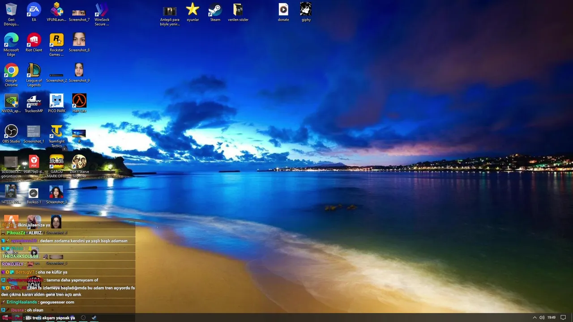Image resolution: width=573 pixels, height=322 pixels.
Task: Click chat message 'abi treni akşam yapsak ya'
Action: pyautogui.click(x=50, y=318)
